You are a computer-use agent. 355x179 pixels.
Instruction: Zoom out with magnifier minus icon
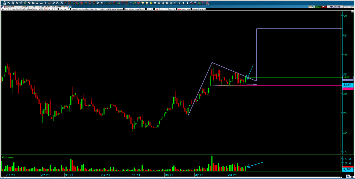click(x=196, y=3)
